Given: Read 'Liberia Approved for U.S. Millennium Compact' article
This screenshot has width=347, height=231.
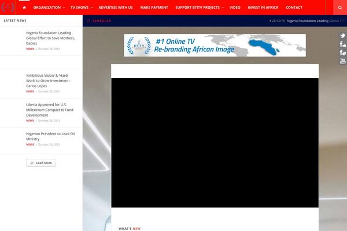Looking at the screenshot, I should pos(50,110).
